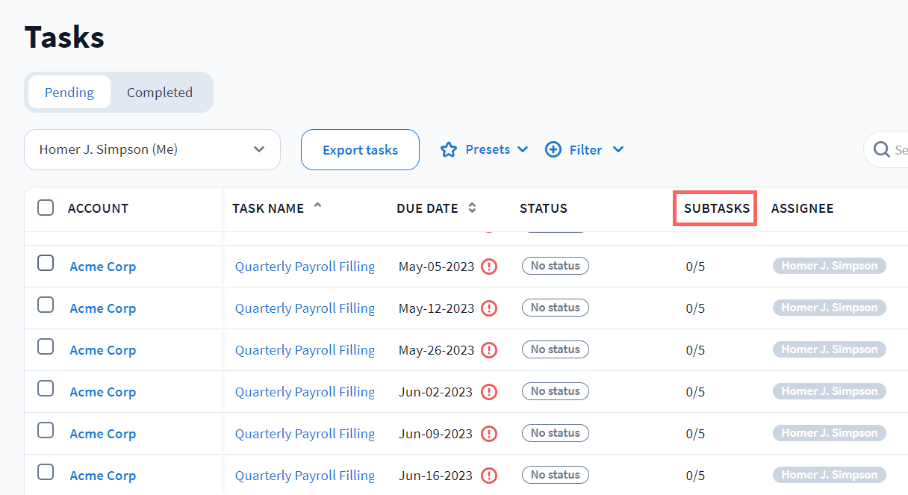Click overdue alert icon for May-05-2023
908x495 pixels.
coord(489,267)
